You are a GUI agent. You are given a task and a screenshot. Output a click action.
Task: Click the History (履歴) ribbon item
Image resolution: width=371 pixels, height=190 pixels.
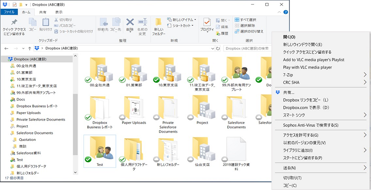pyautogui.click(x=222, y=33)
